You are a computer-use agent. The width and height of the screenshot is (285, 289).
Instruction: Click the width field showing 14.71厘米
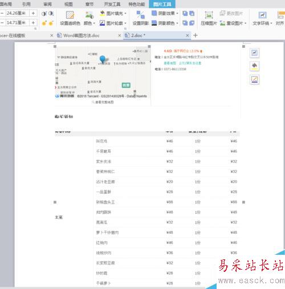pos(17,23)
